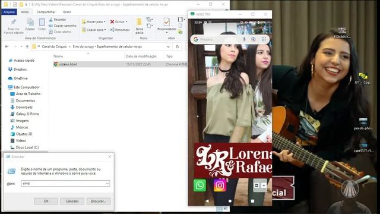Open the Exibir ribbon tab

point(67,12)
